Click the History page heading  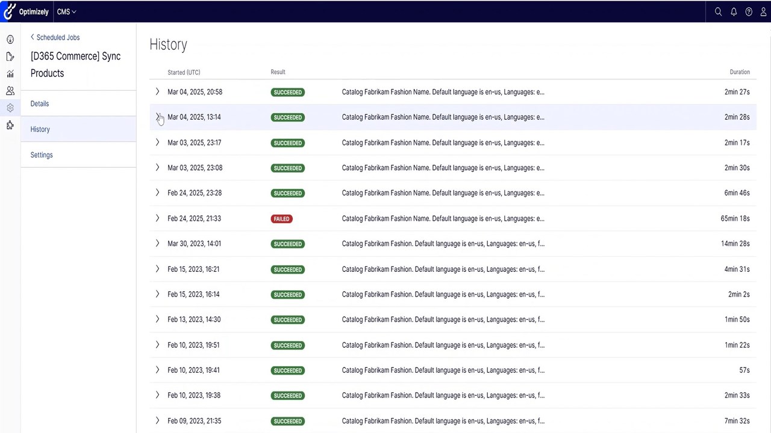(168, 45)
